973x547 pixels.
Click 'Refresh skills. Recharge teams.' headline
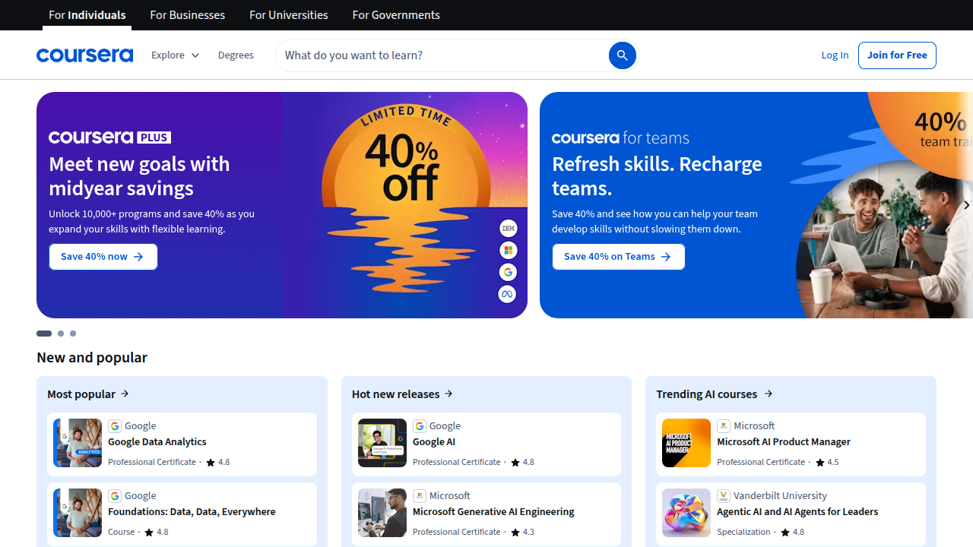pos(657,176)
